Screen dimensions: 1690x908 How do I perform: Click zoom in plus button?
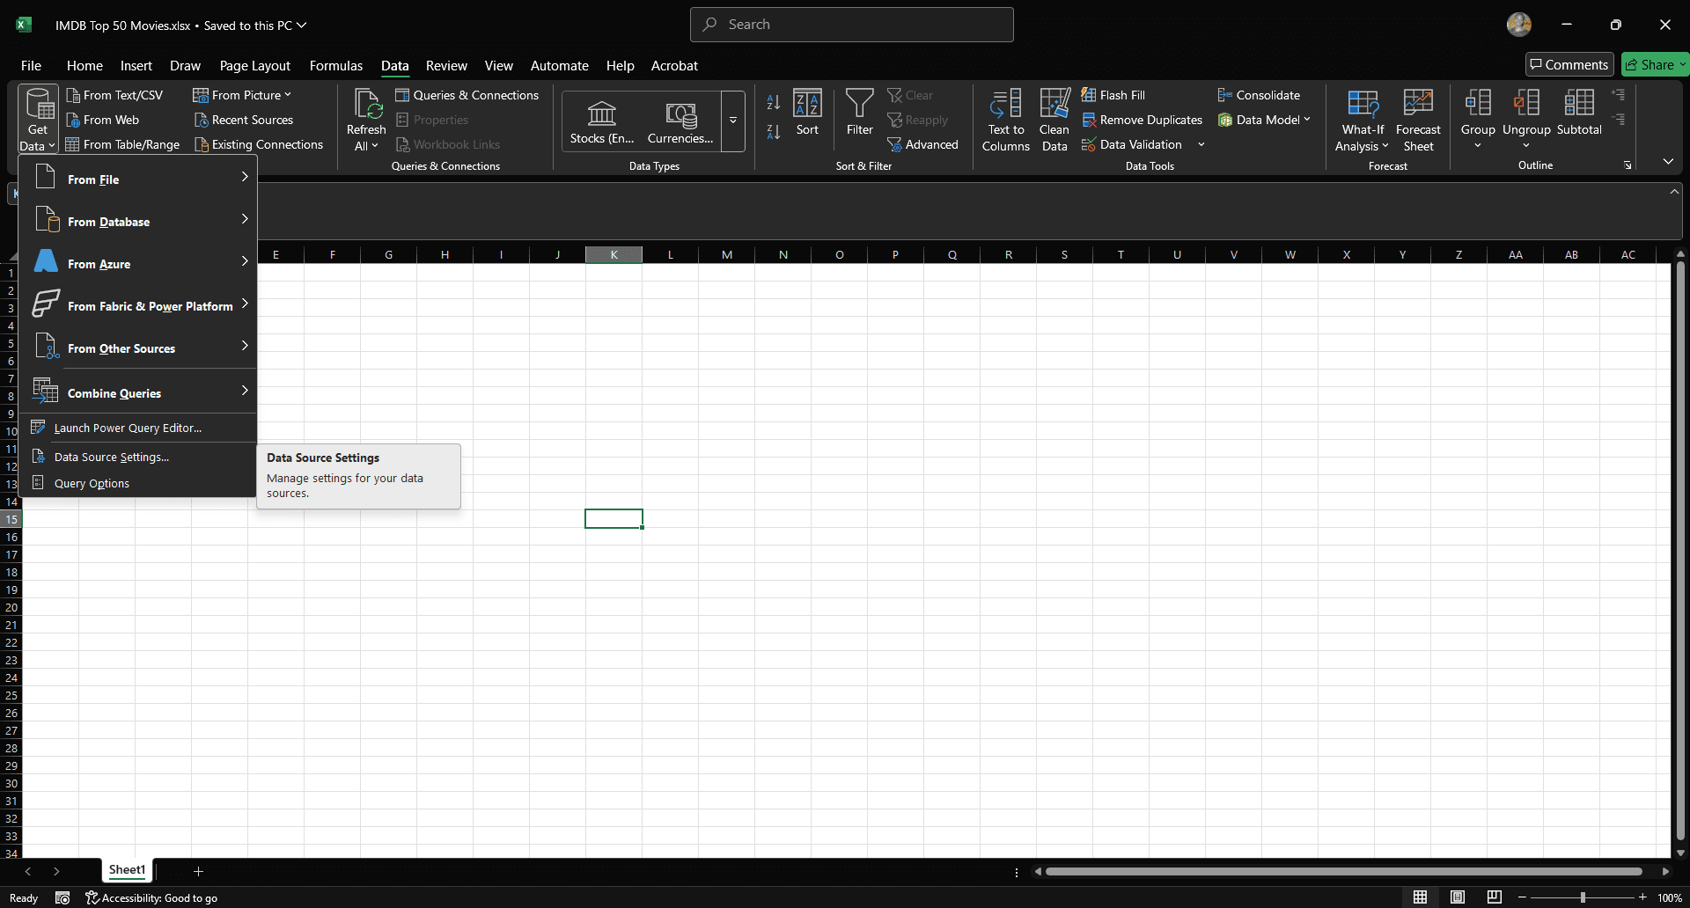pyautogui.click(x=1642, y=897)
